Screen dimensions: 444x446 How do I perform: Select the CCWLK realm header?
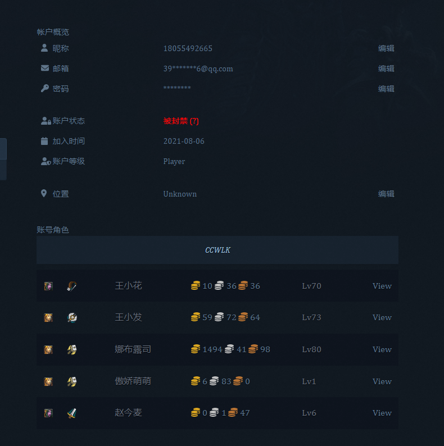pyautogui.click(x=218, y=250)
